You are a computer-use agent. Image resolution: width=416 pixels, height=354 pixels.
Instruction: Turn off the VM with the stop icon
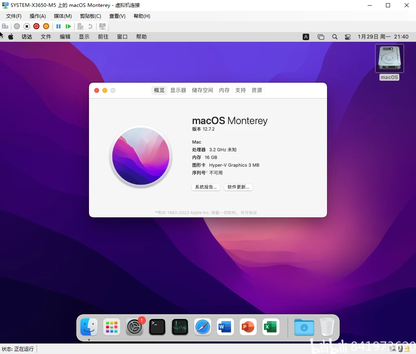tap(26, 26)
